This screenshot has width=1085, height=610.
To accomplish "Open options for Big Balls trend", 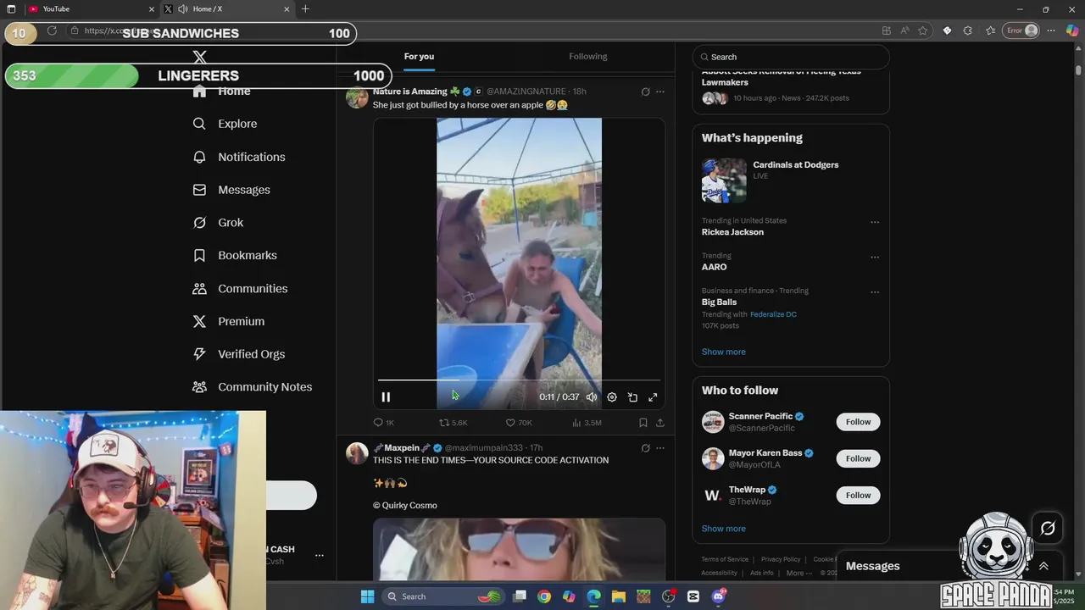I will [x=875, y=292].
